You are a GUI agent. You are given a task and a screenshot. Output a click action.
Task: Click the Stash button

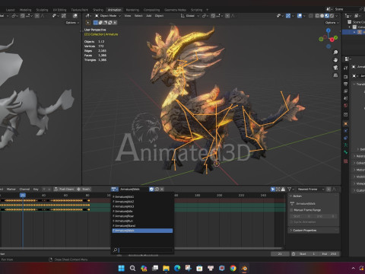pos(84,190)
